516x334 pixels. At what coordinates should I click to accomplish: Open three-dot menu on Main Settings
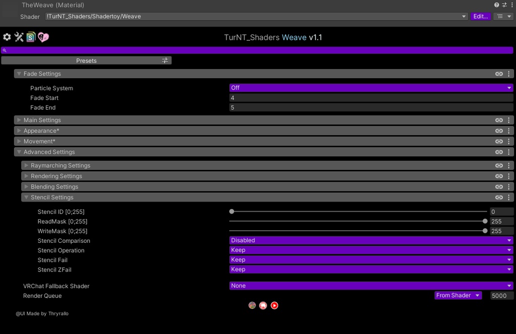point(509,120)
